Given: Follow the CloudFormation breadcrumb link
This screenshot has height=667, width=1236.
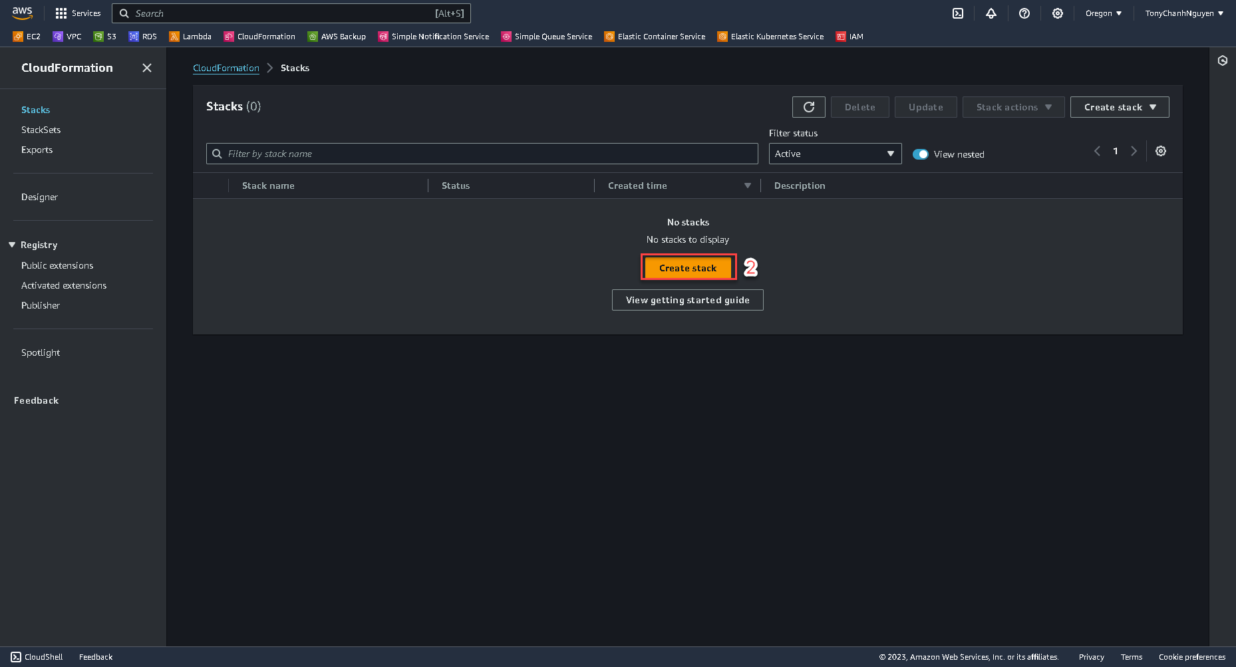Looking at the screenshot, I should point(226,68).
